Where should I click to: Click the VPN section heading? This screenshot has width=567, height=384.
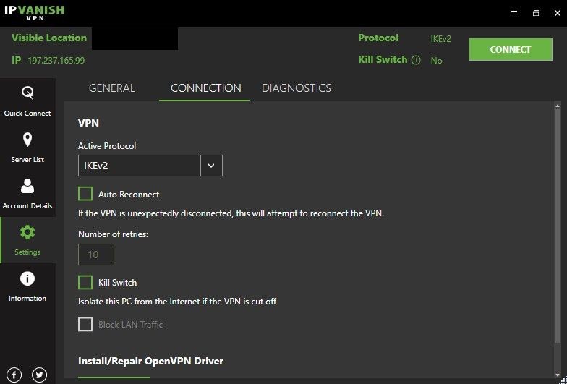(88, 123)
